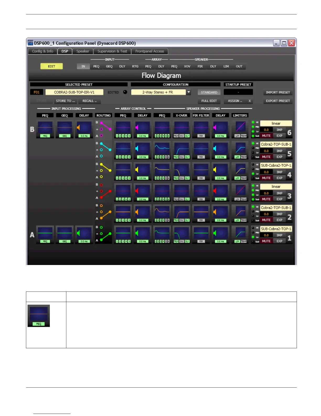
Task: Expand the 2-Way Stereo + FR configuration dropdown
Action: (189, 92)
